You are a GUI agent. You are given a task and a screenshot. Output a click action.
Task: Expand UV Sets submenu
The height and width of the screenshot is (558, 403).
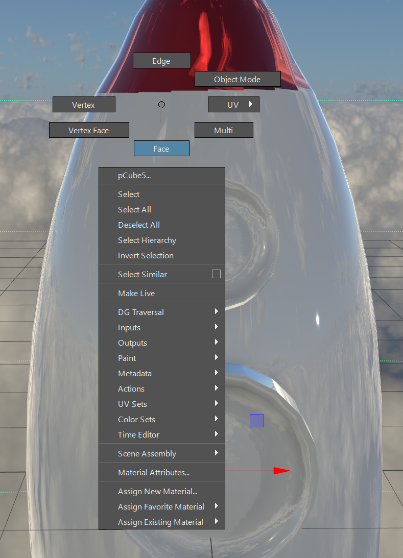tap(162, 404)
